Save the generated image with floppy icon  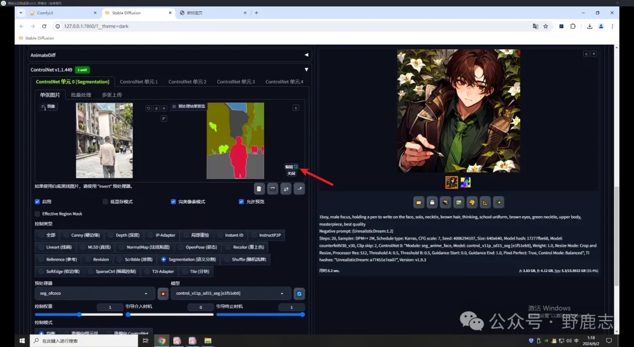(x=432, y=202)
